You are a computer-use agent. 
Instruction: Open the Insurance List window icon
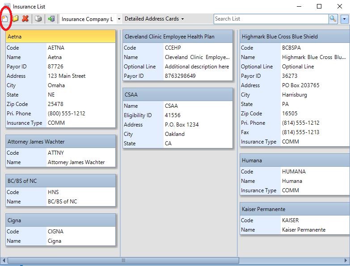7,6
